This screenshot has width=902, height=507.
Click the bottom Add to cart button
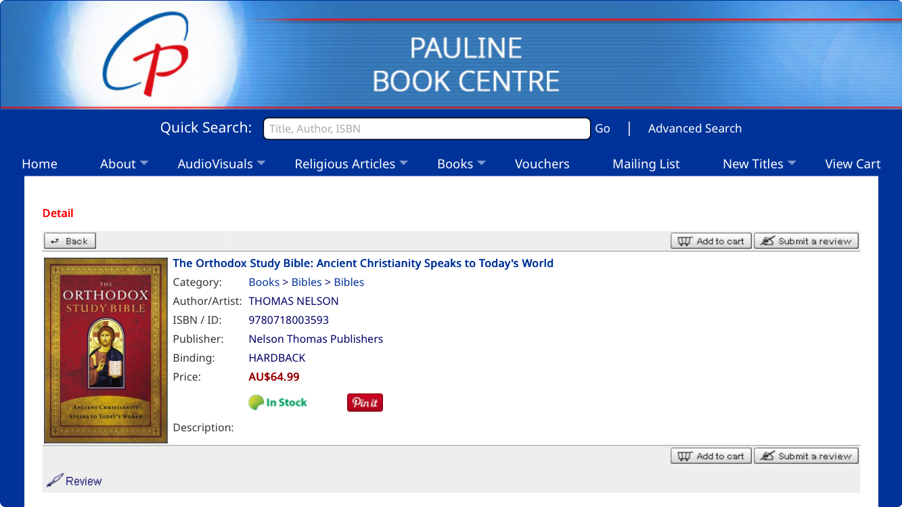click(711, 456)
